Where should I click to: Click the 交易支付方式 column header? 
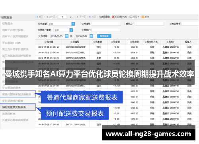click(151, 42)
